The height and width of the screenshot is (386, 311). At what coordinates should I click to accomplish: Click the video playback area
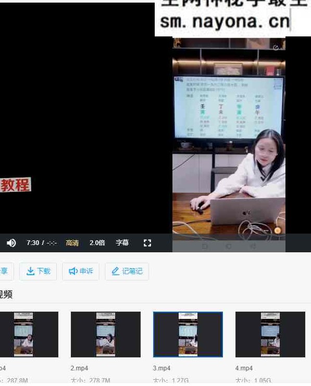pos(155,118)
